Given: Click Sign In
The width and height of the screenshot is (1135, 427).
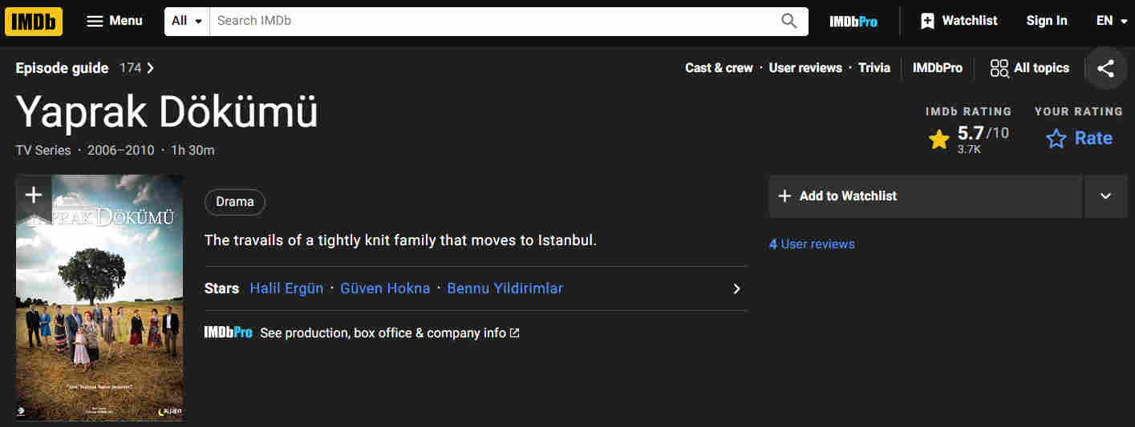Looking at the screenshot, I should pos(1047,21).
